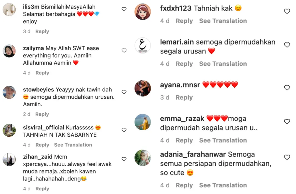Screen dimensions: 296x194
Task: Like sisviral_official's comment
Action: 124,130
